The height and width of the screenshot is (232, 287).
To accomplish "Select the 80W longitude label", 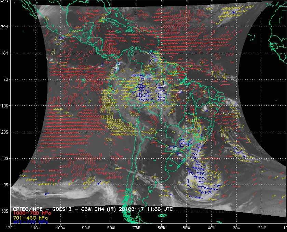I will pyautogui.click(x=111, y=228).
